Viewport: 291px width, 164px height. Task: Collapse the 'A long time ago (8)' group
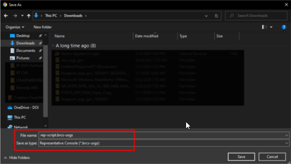point(53,46)
